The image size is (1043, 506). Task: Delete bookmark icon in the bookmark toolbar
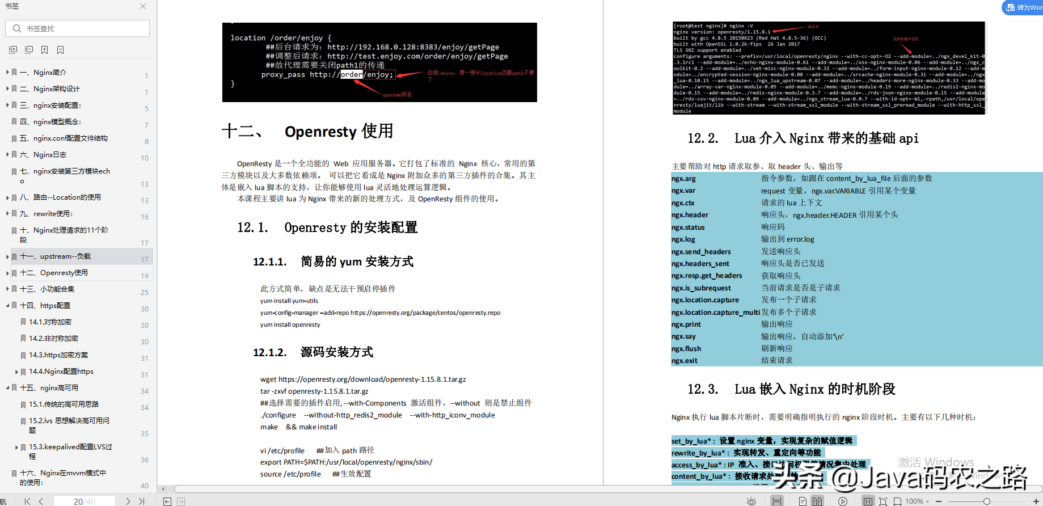click(61, 50)
